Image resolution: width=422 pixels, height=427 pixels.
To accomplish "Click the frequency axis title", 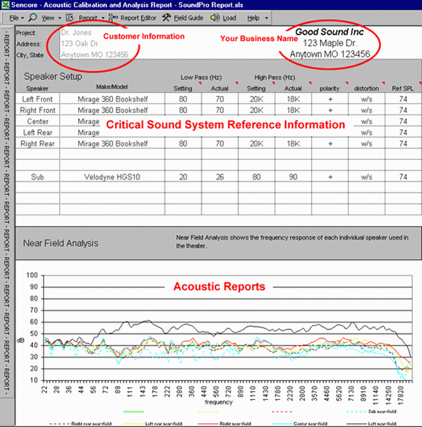I will pyautogui.click(x=219, y=402).
